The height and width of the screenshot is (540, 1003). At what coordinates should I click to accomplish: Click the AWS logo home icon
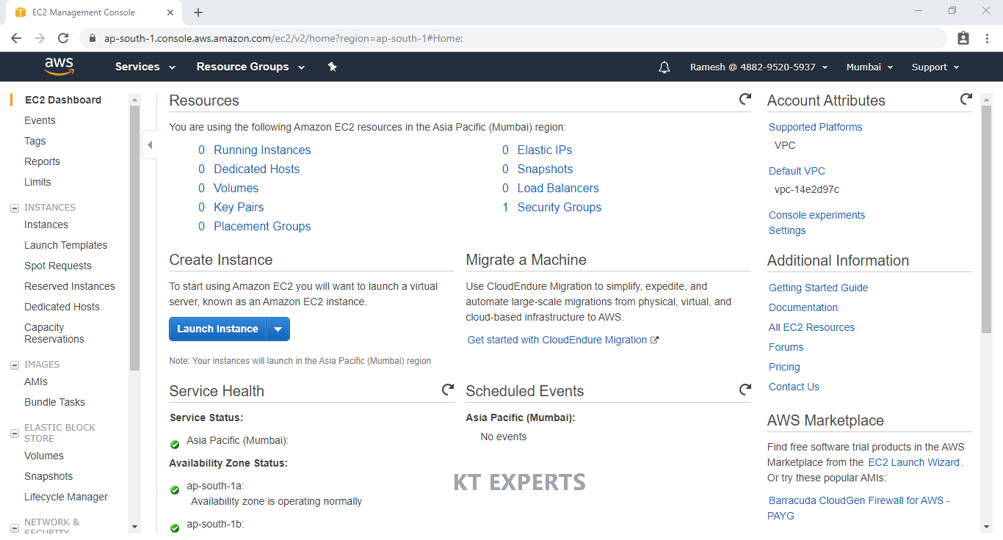(59, 67)
